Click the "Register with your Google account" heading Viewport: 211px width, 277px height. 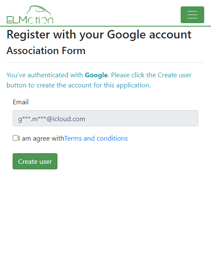99,35
